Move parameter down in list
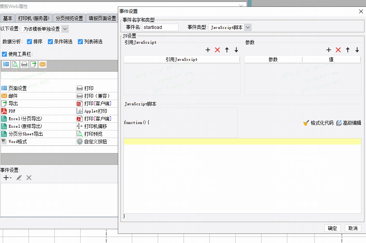Viewport: 366px width, 243px height. click(357, 50)
